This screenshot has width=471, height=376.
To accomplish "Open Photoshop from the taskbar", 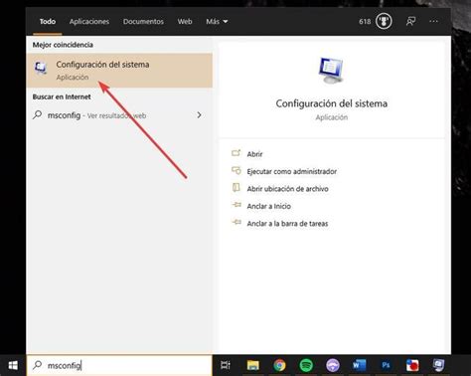I will 386,365.
